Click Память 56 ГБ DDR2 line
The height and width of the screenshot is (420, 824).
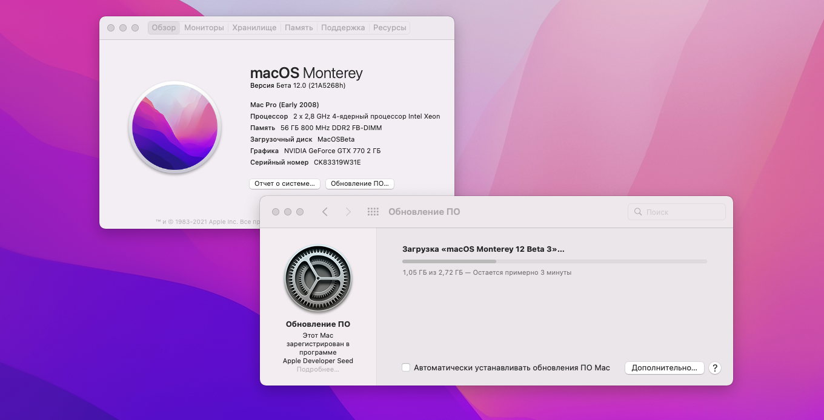(316, 128)
